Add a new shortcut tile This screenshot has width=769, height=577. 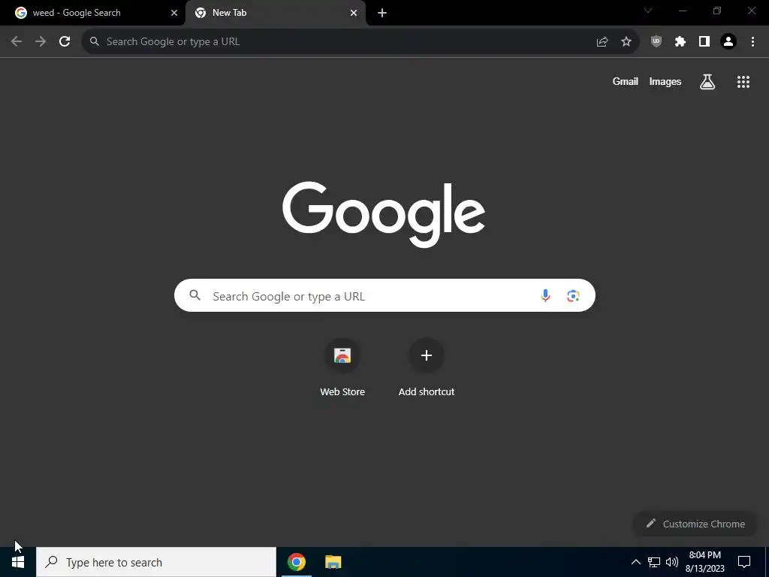click(x=427, y=367)
